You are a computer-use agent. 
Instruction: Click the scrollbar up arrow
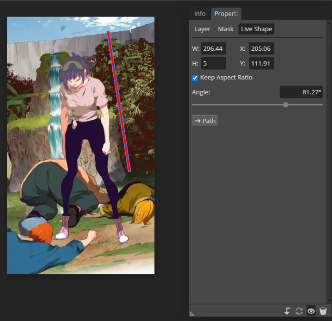tap(329, 23)
